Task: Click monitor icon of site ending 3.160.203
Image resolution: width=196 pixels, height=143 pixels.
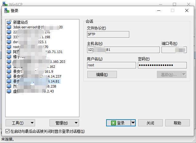Action: [9, 62]
